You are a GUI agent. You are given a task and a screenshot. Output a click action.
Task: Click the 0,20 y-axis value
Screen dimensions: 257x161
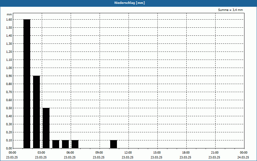9,132
